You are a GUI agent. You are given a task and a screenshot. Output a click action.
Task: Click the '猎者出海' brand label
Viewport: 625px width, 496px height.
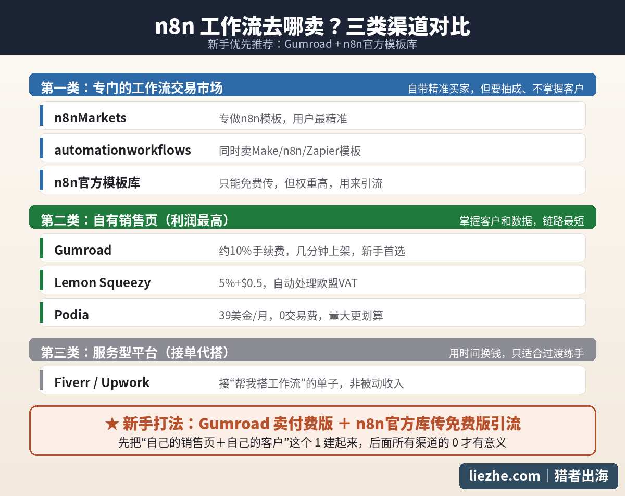coord(581,476)
